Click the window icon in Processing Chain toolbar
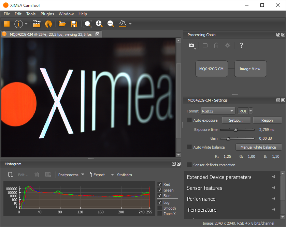Screen dimensions: 286x227 click(205, 45)
